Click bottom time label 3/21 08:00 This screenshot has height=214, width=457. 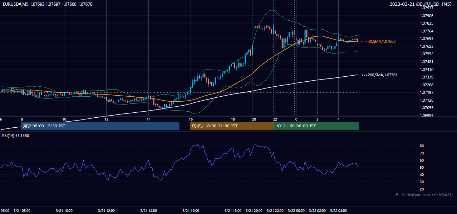point(22,210)
